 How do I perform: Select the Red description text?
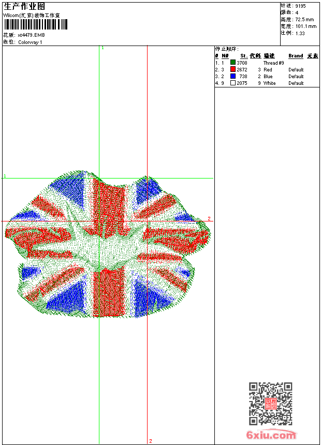pos(268,70)
